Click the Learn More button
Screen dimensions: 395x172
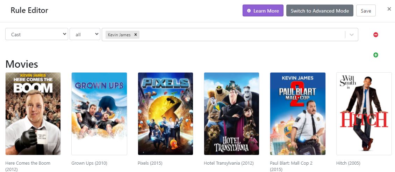coord(263,11)
